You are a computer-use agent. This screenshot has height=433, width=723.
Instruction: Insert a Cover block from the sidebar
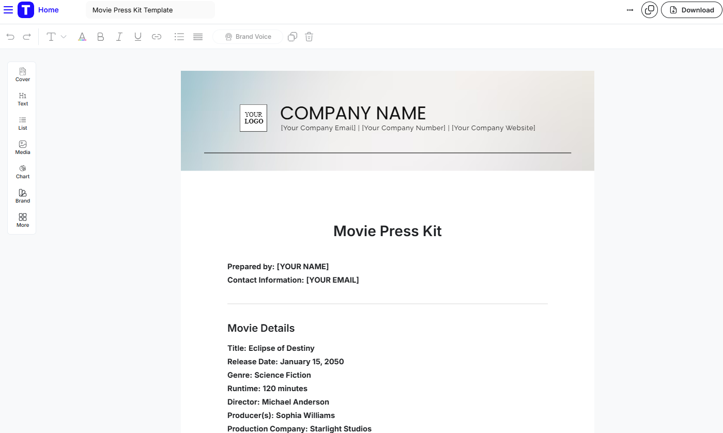[x=22, y=74]
